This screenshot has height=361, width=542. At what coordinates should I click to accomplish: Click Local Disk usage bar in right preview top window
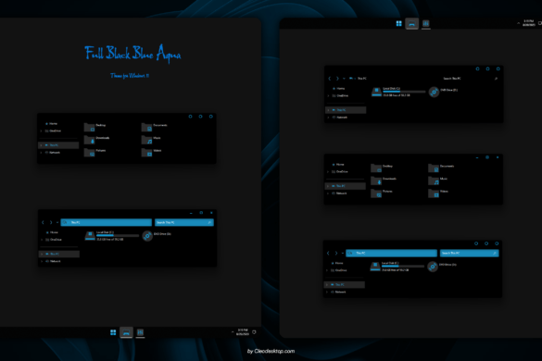click(404, 92)
